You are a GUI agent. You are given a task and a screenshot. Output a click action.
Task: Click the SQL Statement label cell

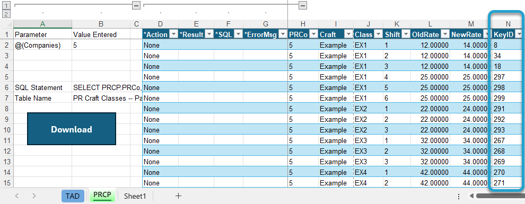[x=42, y=87]
